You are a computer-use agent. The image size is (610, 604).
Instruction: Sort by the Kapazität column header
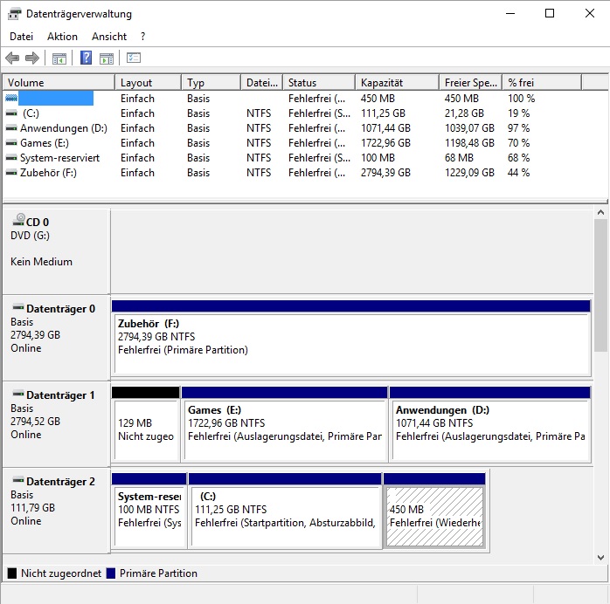[398, 83]
